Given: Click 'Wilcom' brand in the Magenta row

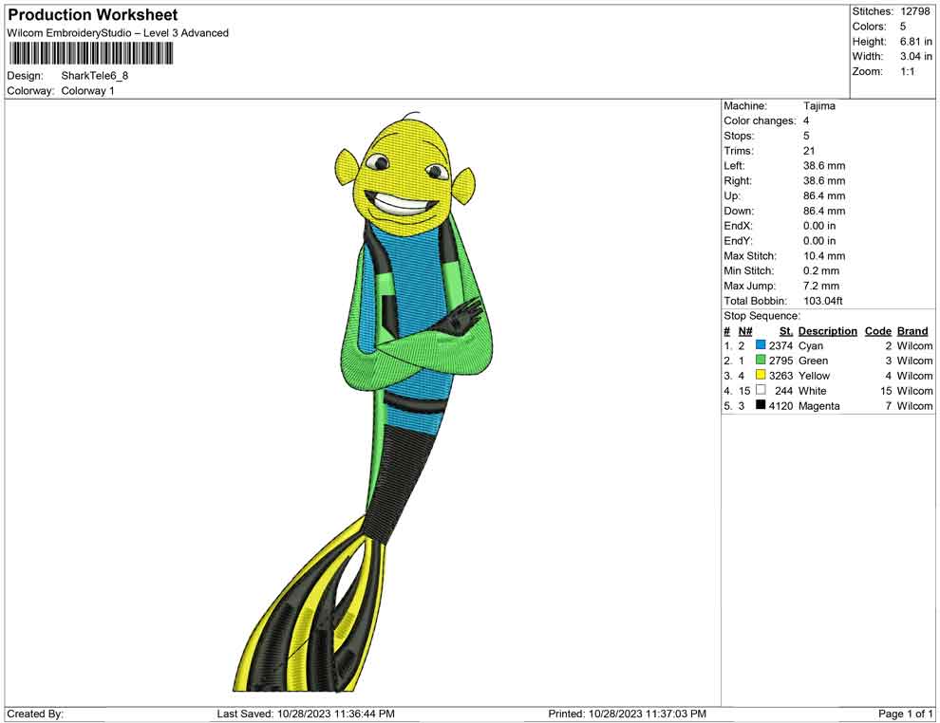Looking at the screenshot, I should click(914, 406).
